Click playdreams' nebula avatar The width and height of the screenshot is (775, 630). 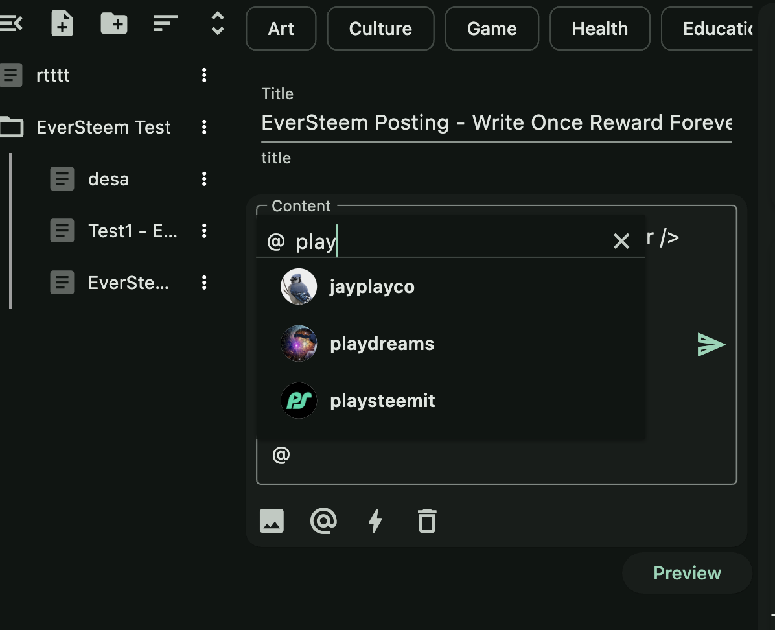point(299,344)
